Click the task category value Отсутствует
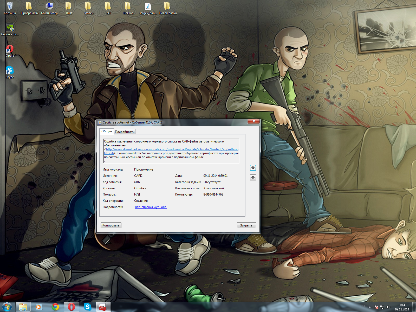 click(x=212, y=182)
